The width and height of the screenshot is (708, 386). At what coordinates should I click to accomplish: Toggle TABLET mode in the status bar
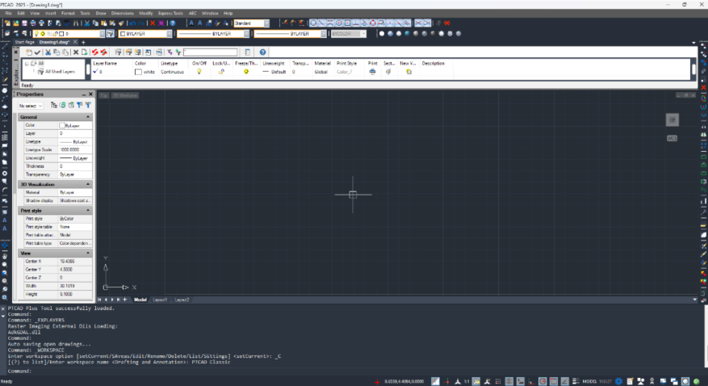pos(605,381)
